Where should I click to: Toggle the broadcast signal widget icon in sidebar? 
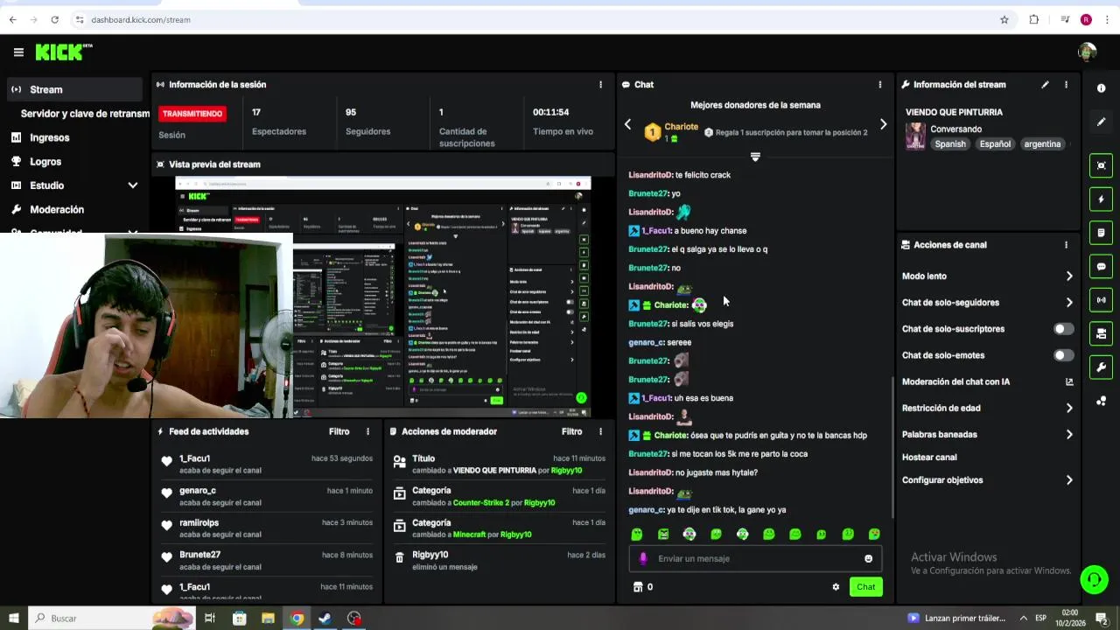tap(1101, 300)
